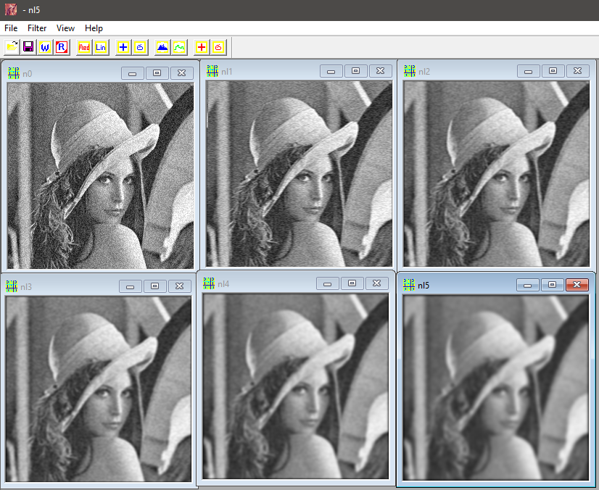
Task: Click the red R toolbar icon
Action: [x=62, y=47]
